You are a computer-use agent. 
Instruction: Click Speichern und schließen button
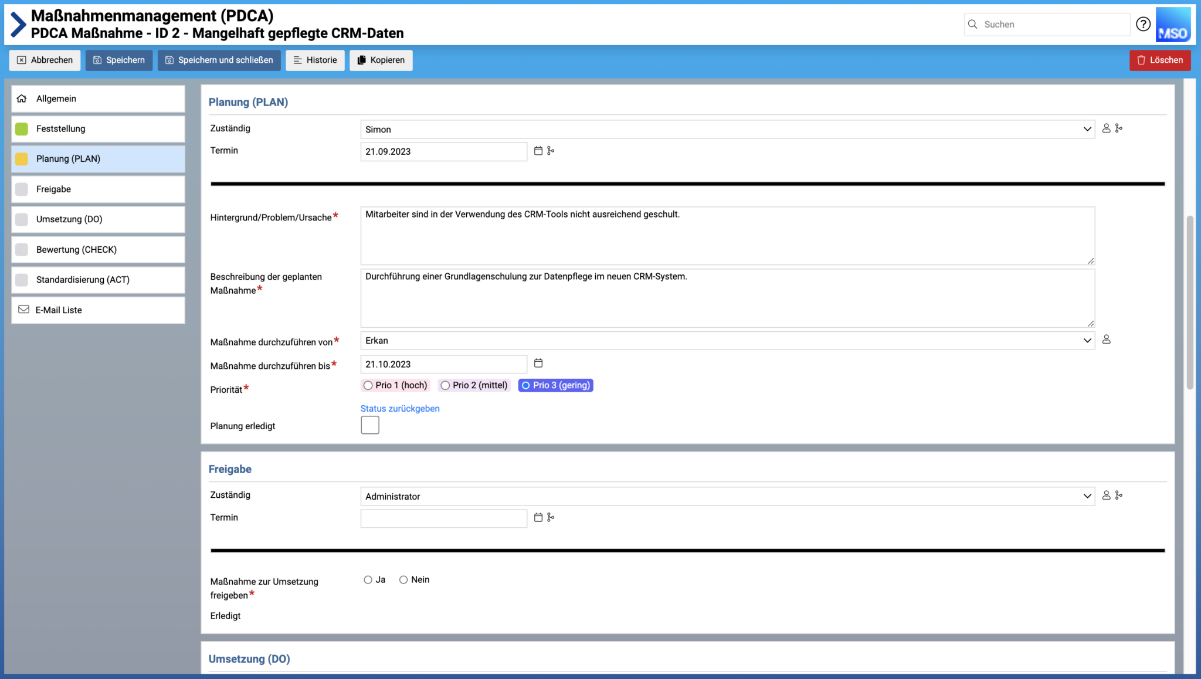click(219, 60)
